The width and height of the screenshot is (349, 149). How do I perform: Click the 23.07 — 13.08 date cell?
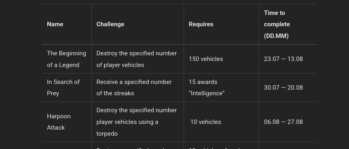tap(283, 59)
